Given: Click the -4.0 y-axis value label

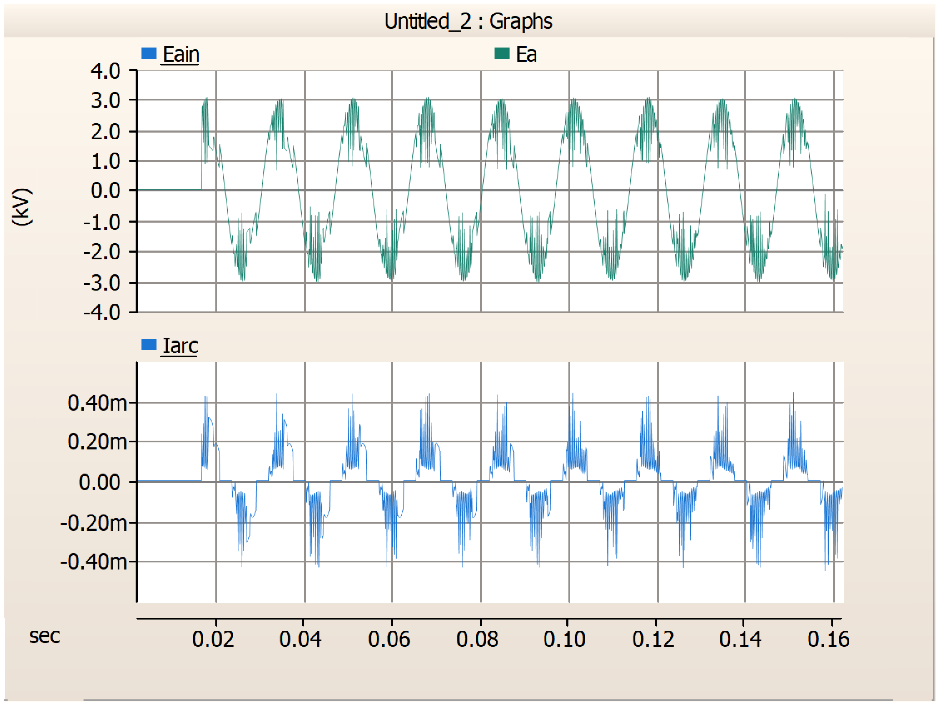Looking at the screenshot, I should [102, 313].
